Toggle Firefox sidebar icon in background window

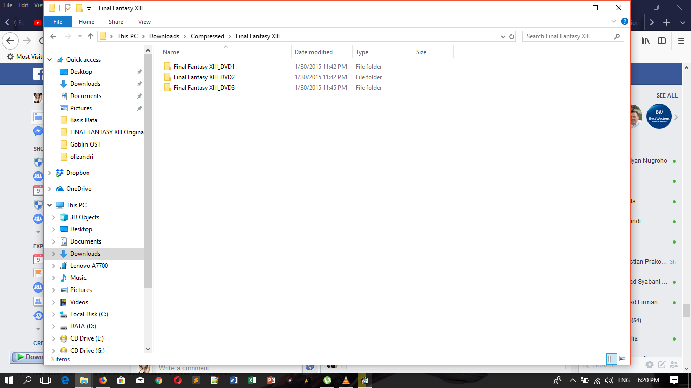662,41
